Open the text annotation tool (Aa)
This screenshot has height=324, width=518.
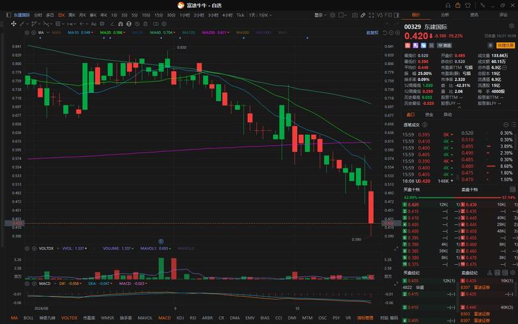[x=94, y=24]
